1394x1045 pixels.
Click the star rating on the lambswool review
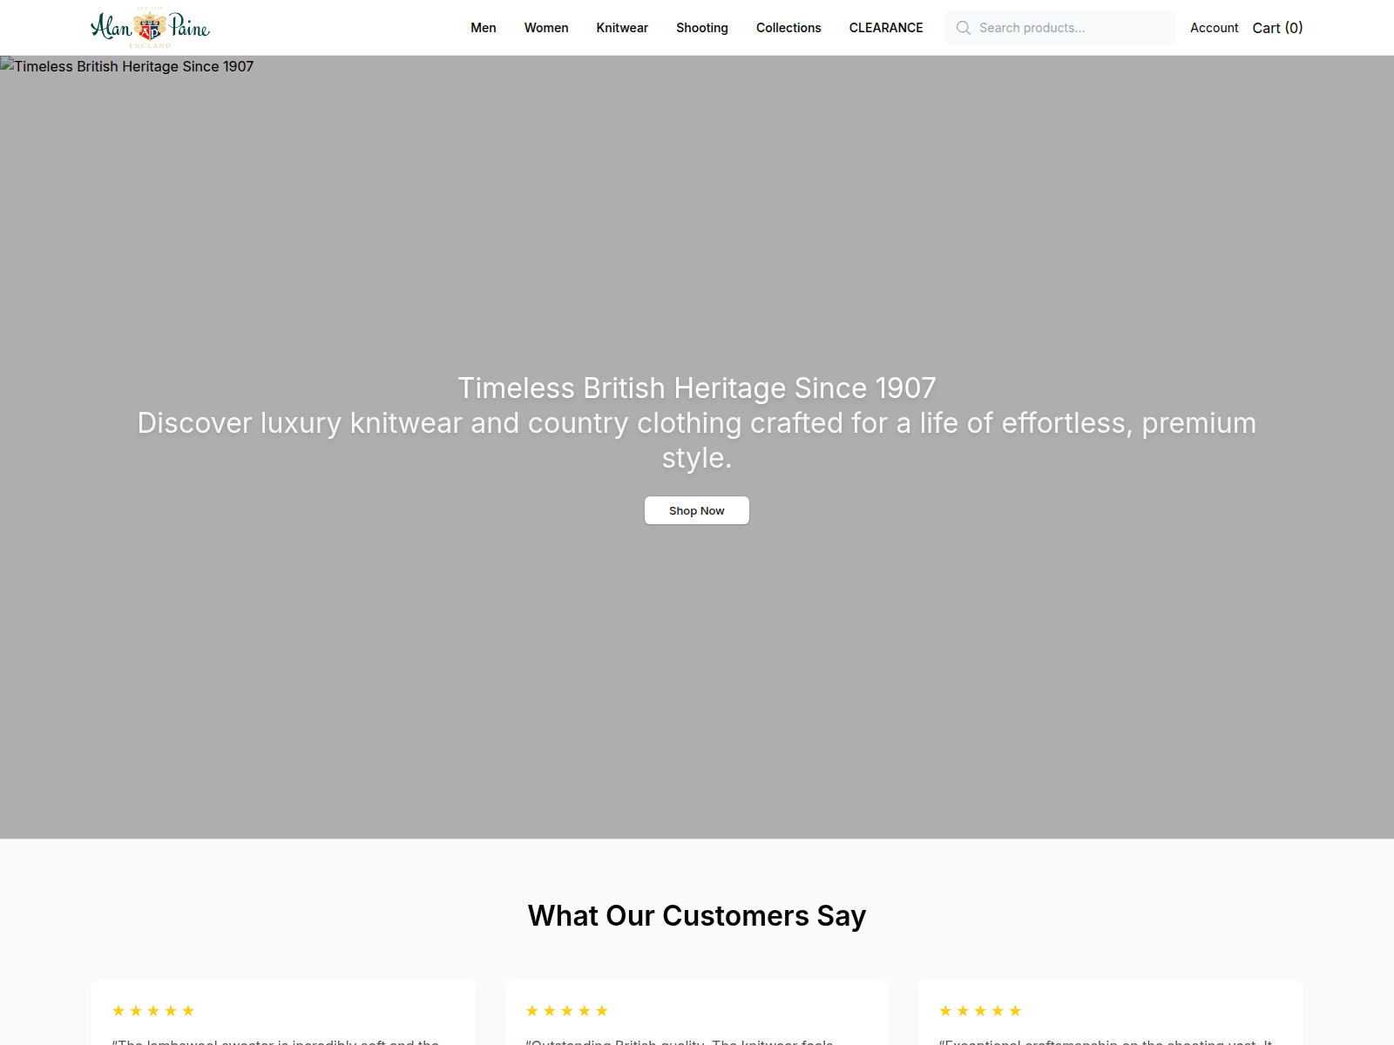click(x=153, y=1010)
